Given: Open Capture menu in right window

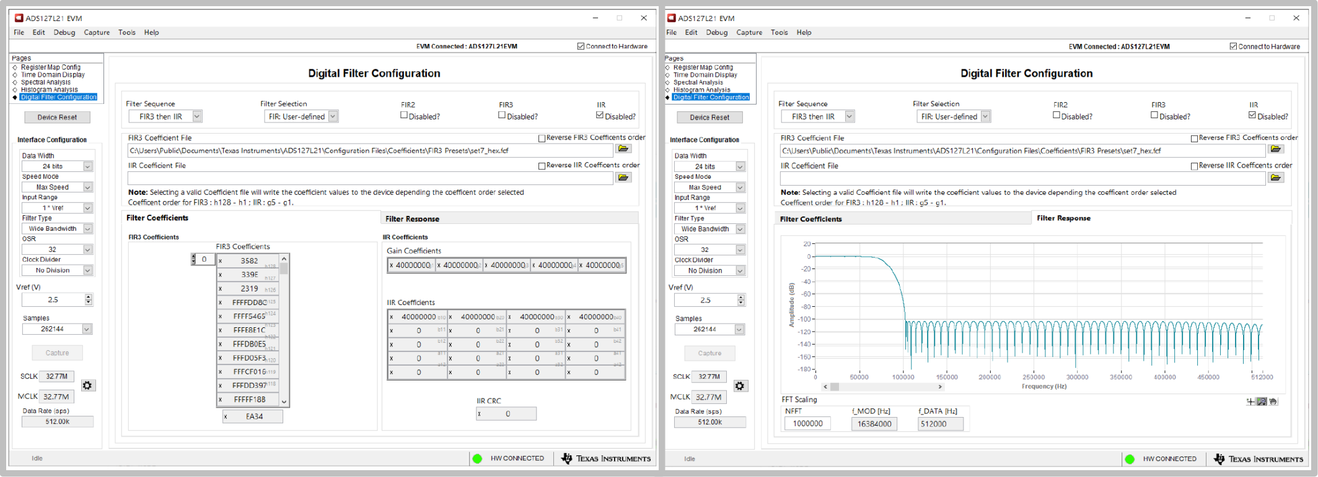Looking at the screenshot, I should tap(749, 32).
